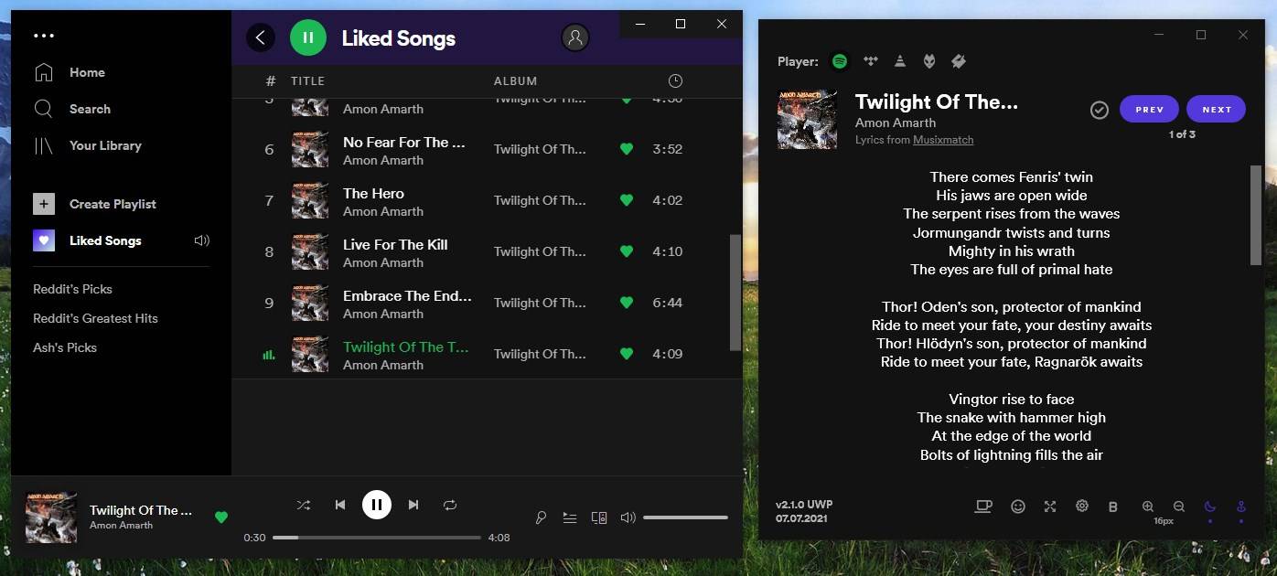The width and height of the screenshot is (1277, 576).
Task: Click the album art in the lyrics window
Action: (807, 119)
